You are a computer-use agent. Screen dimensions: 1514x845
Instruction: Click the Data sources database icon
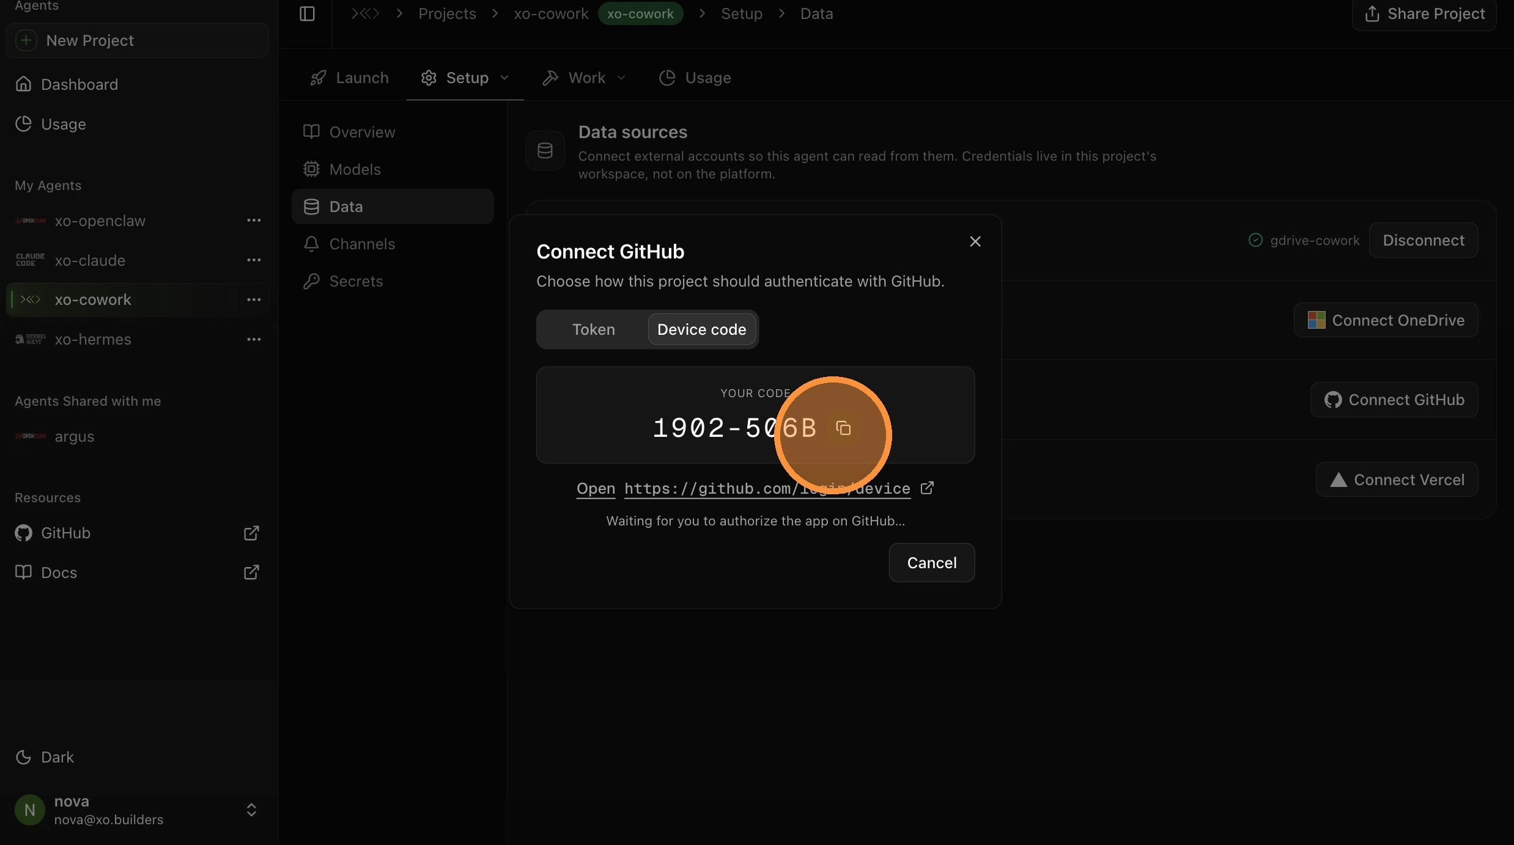tap(545, 150)
